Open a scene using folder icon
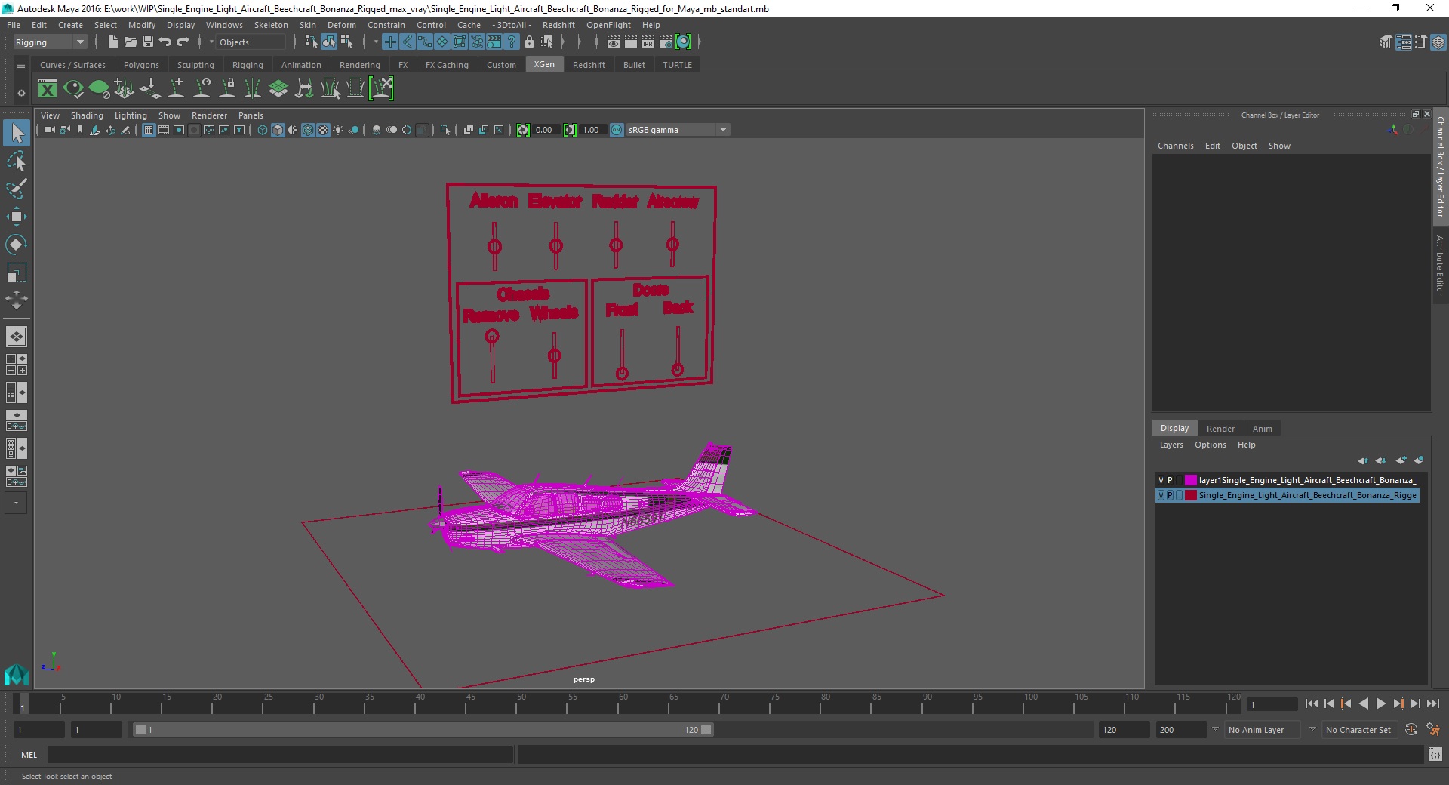The height and width of the screenshot is (785, 1449). coord(131,42)
